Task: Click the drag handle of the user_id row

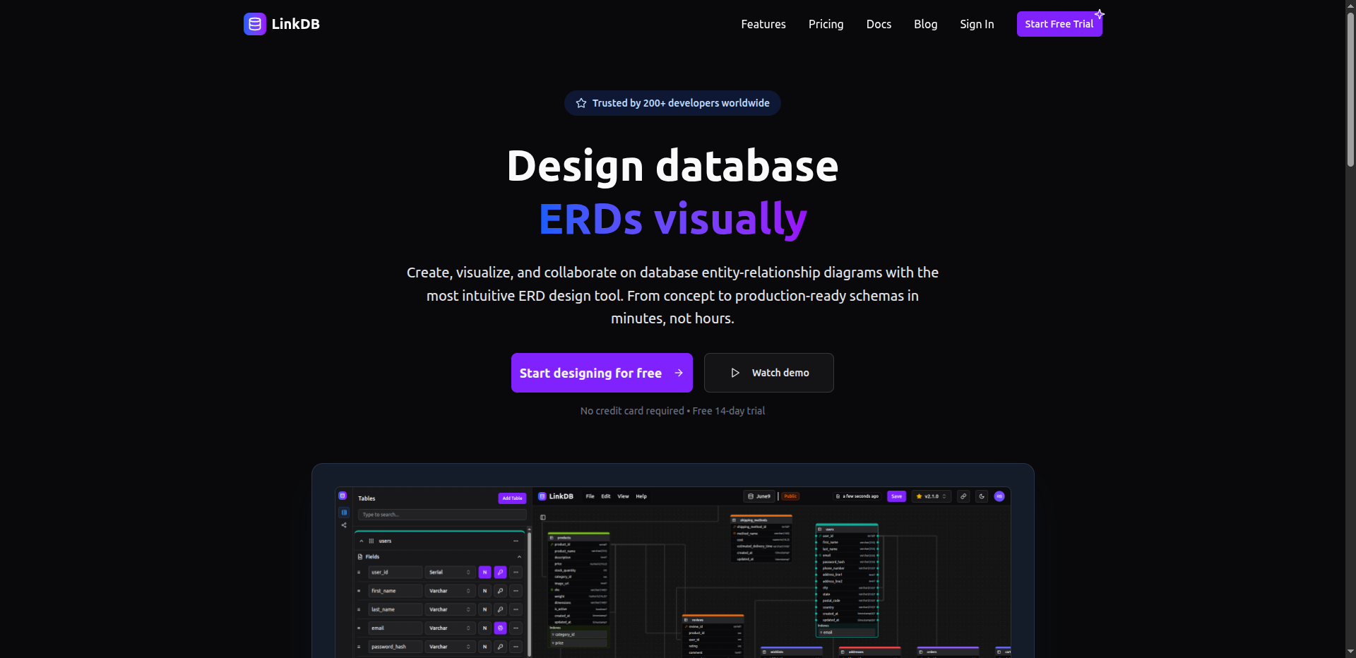Action: [359, 573]
